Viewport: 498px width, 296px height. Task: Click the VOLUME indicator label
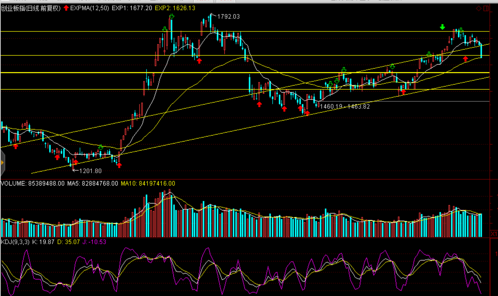point(13,183)
